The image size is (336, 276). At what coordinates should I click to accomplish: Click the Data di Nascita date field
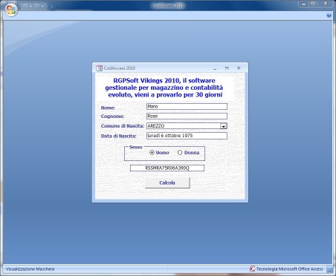coord(187,136)
